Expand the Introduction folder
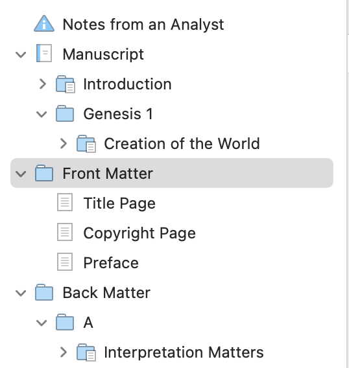This screenshot has width=349, height=368. [x=43, y=84]
